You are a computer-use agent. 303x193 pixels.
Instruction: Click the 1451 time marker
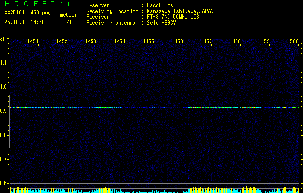point(33,42)
